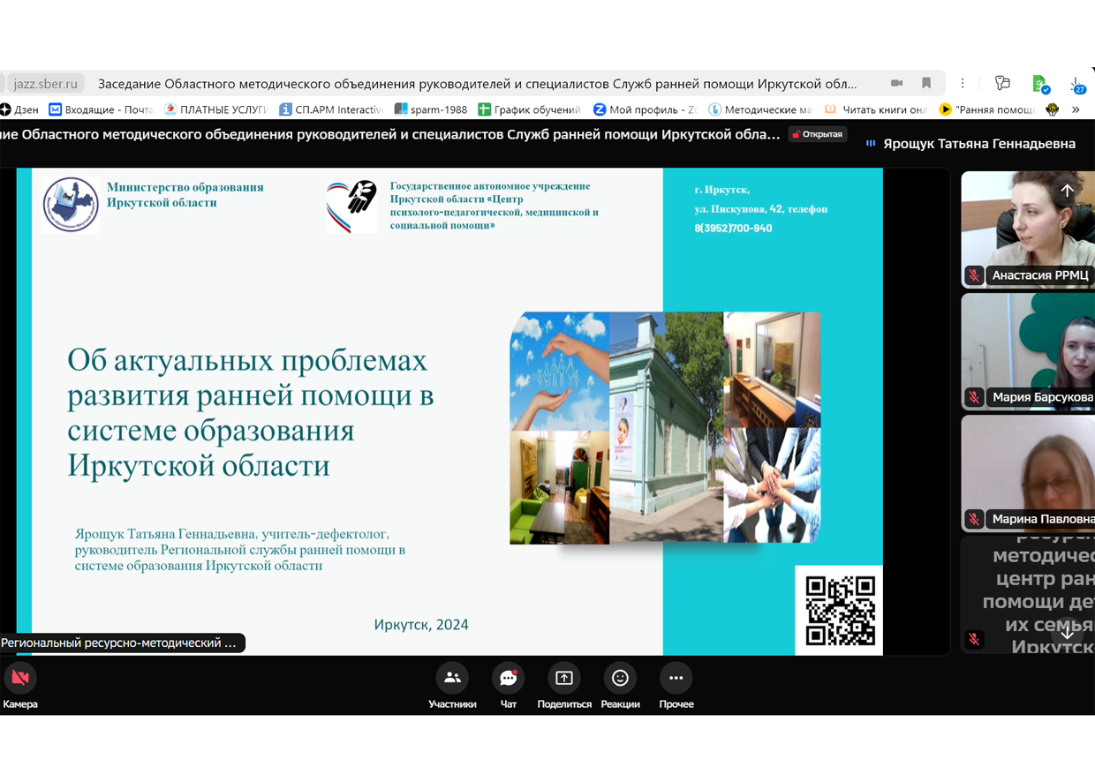Click muted microphone icon on Марина Павловна tile
Screen dimensions: 1095x782
pyautogui.click(x=974, y=519)
